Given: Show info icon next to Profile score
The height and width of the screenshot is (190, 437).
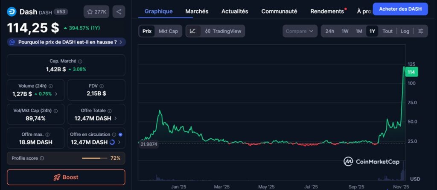Looking at the screenshot, I should point(42,158).
